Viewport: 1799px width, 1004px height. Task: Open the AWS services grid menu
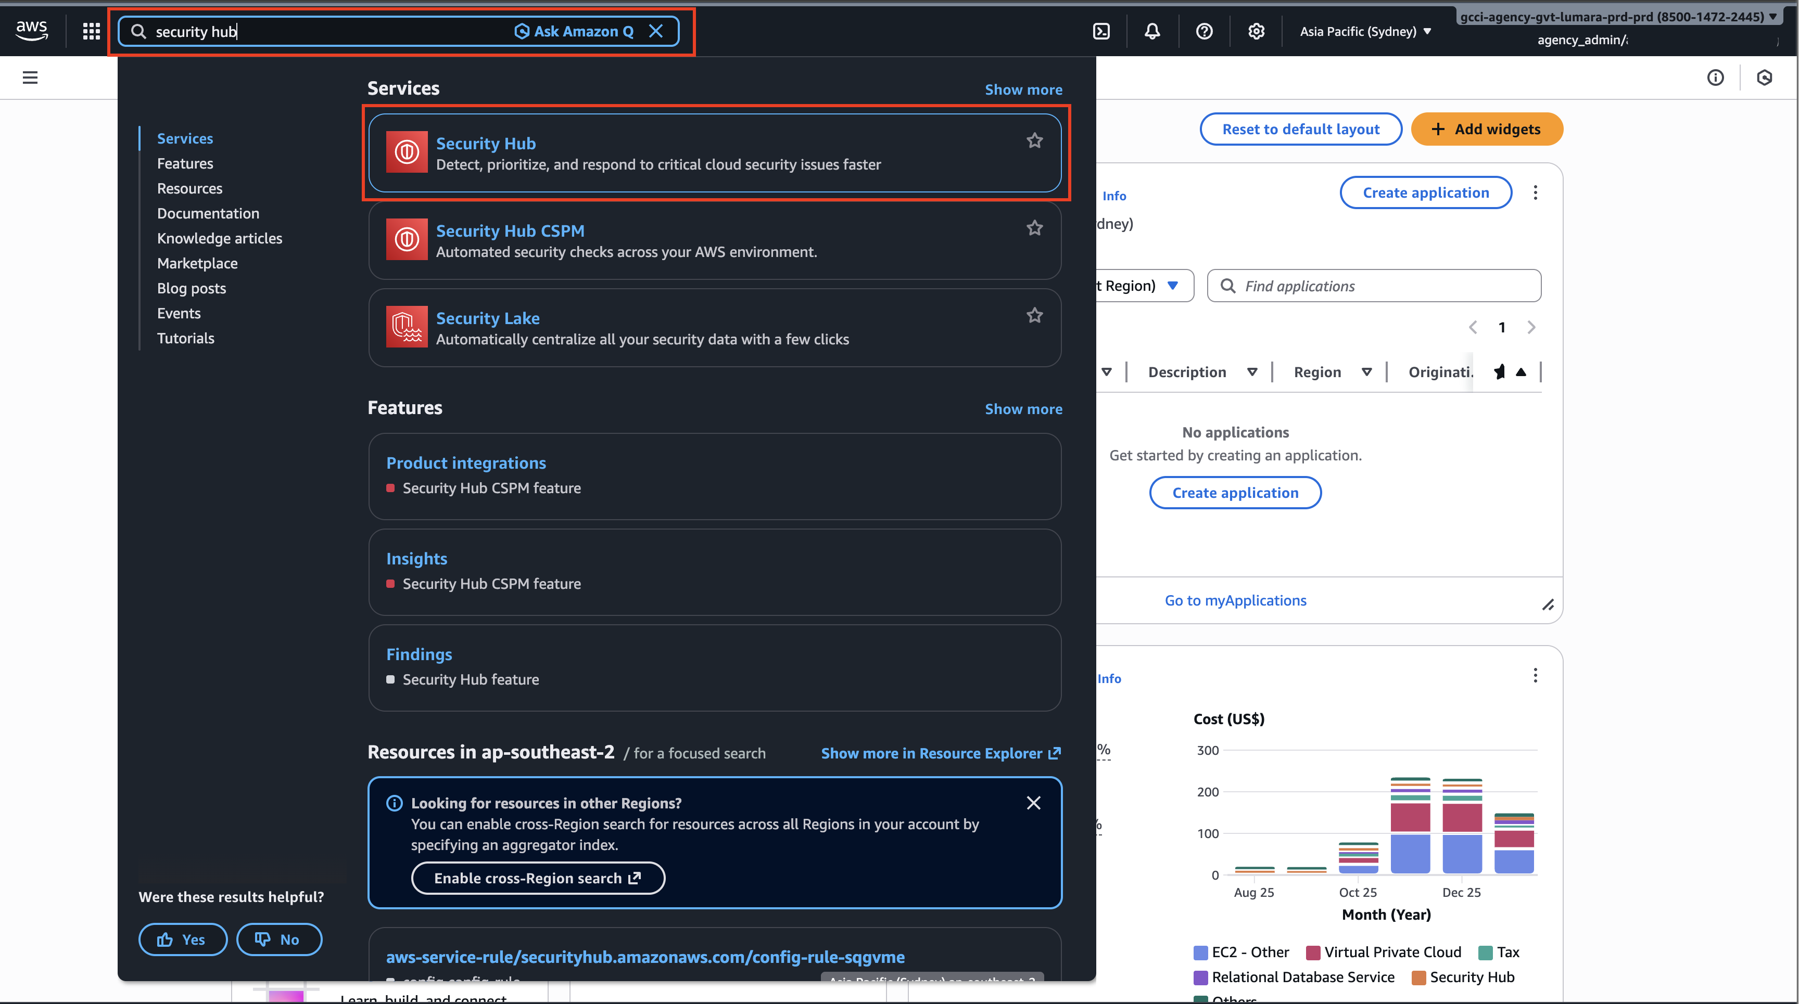[x=92, y=31]
